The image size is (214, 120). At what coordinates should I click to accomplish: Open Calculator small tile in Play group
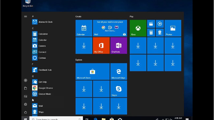point(151,33)
